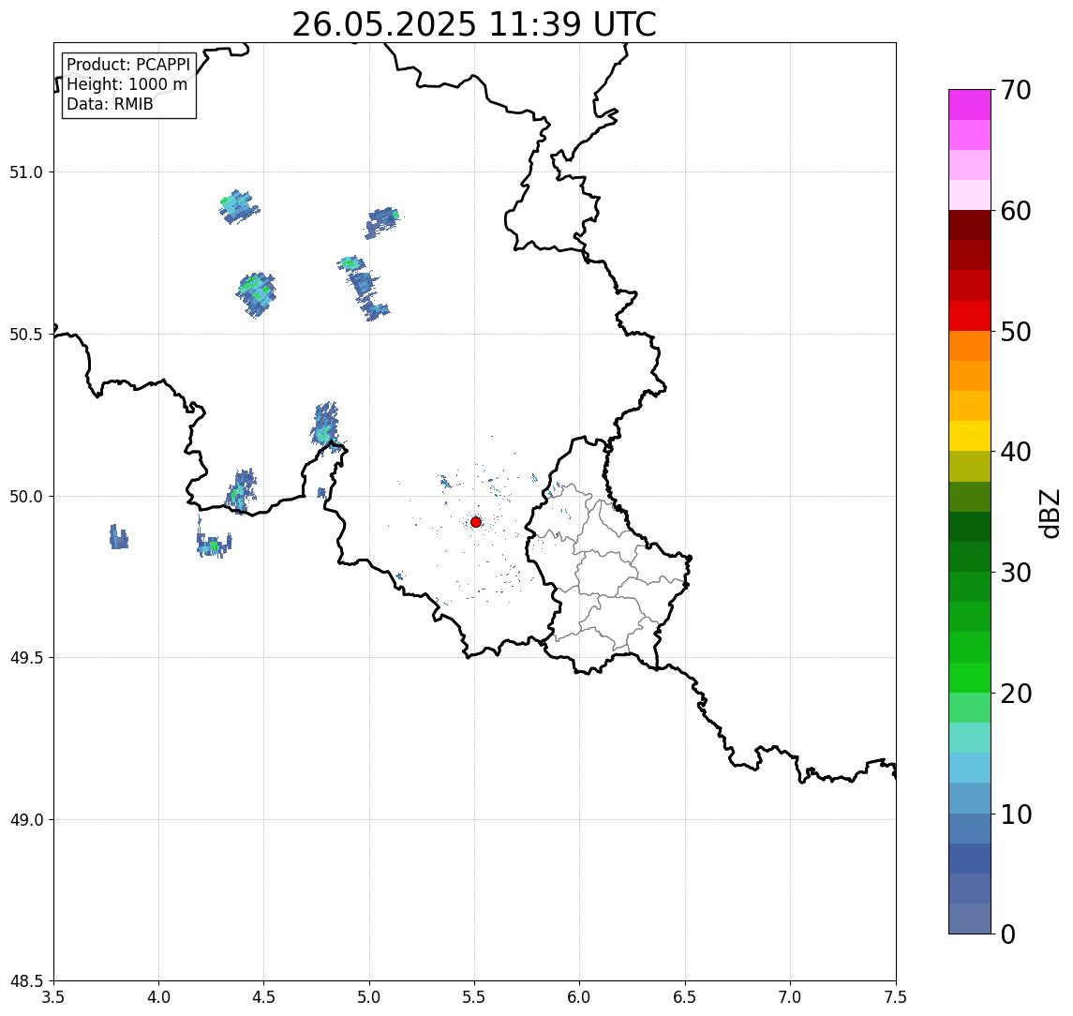Click the longitude axis label 5.0

(369, 997)
